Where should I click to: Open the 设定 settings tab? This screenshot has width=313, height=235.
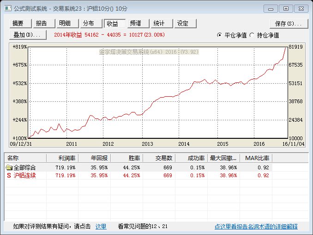pyautogui.click(x=186, y=24)
